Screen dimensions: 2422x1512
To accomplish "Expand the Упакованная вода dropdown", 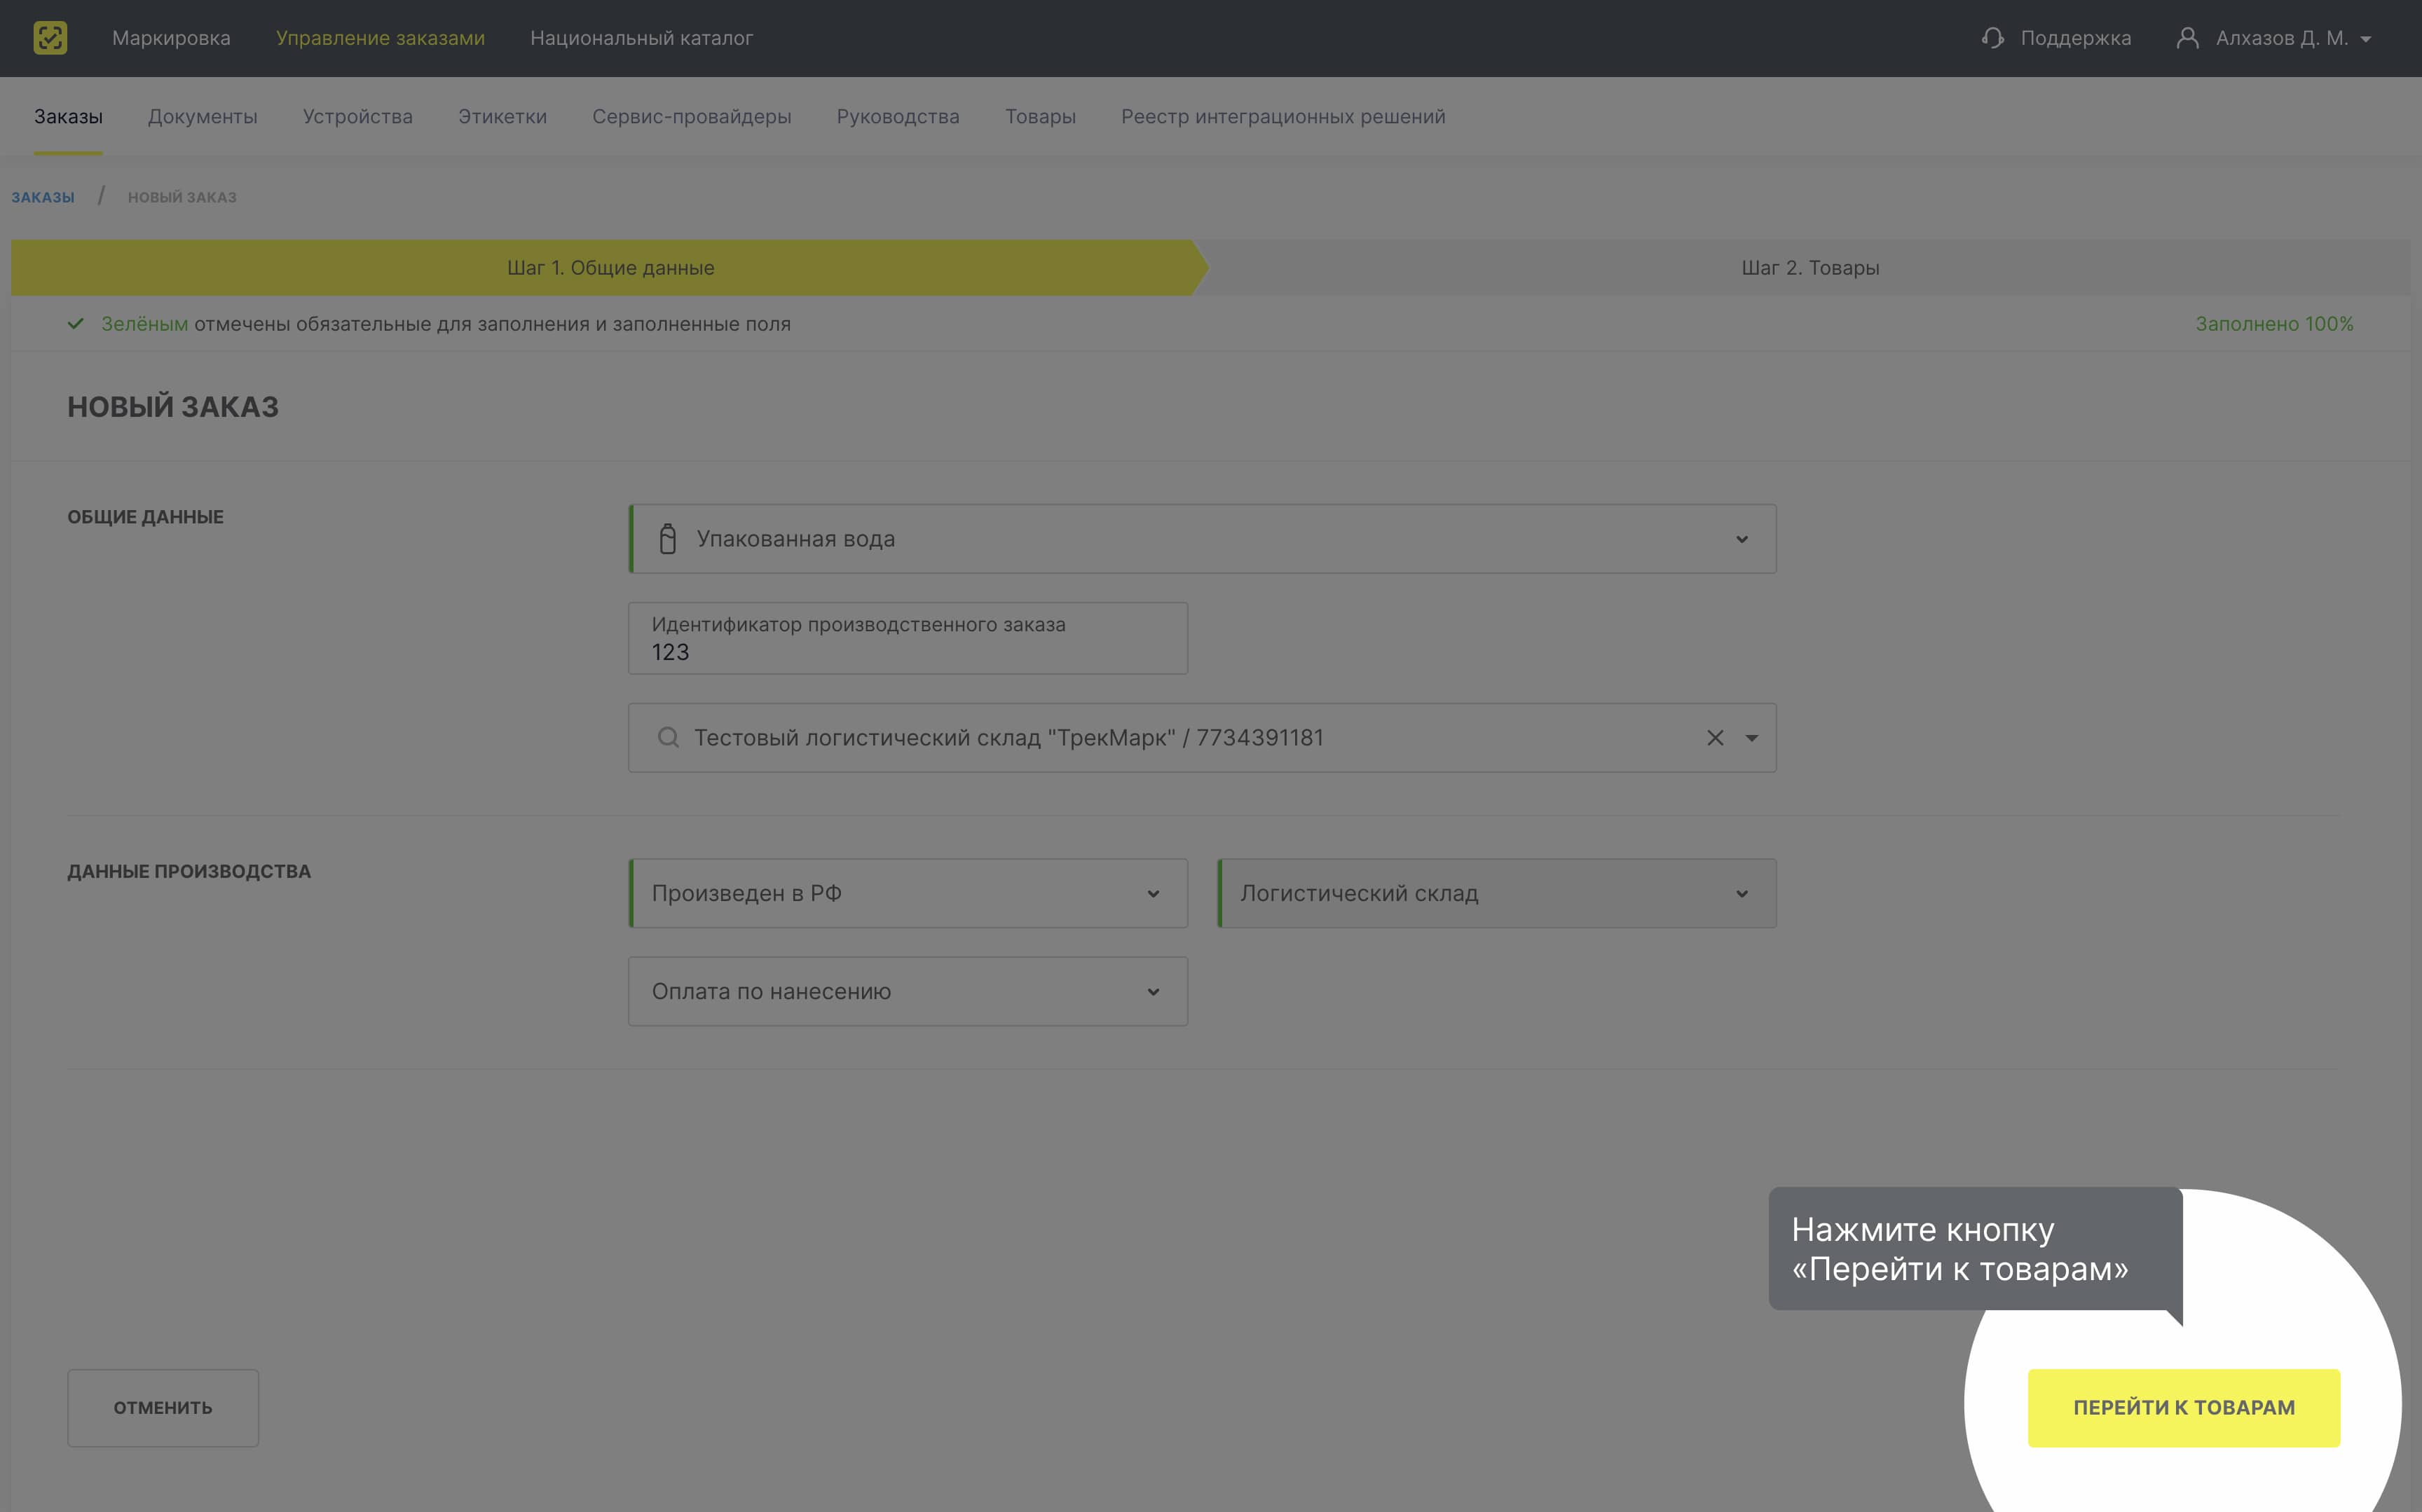I will [1742, 540].
